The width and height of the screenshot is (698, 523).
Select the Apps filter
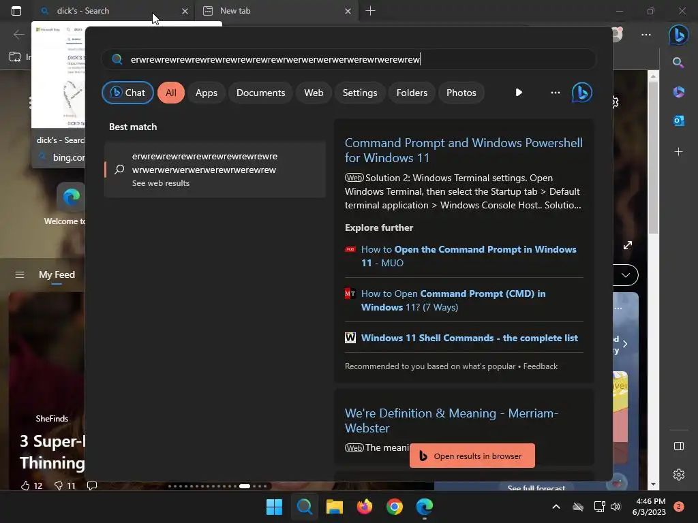pos(206,93)
